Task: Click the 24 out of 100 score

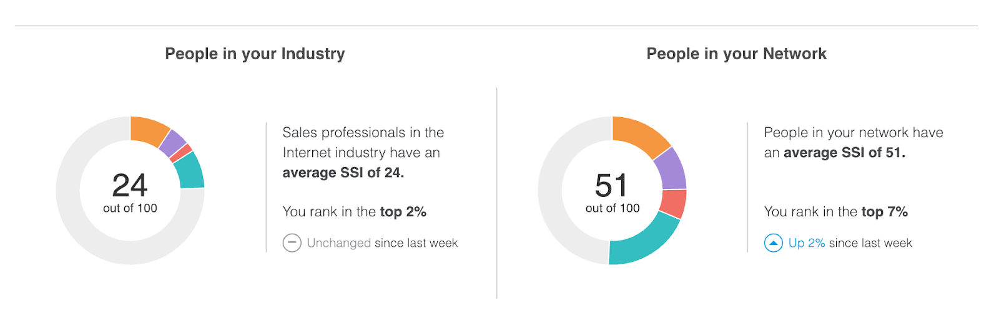Action: click(130, 193)
